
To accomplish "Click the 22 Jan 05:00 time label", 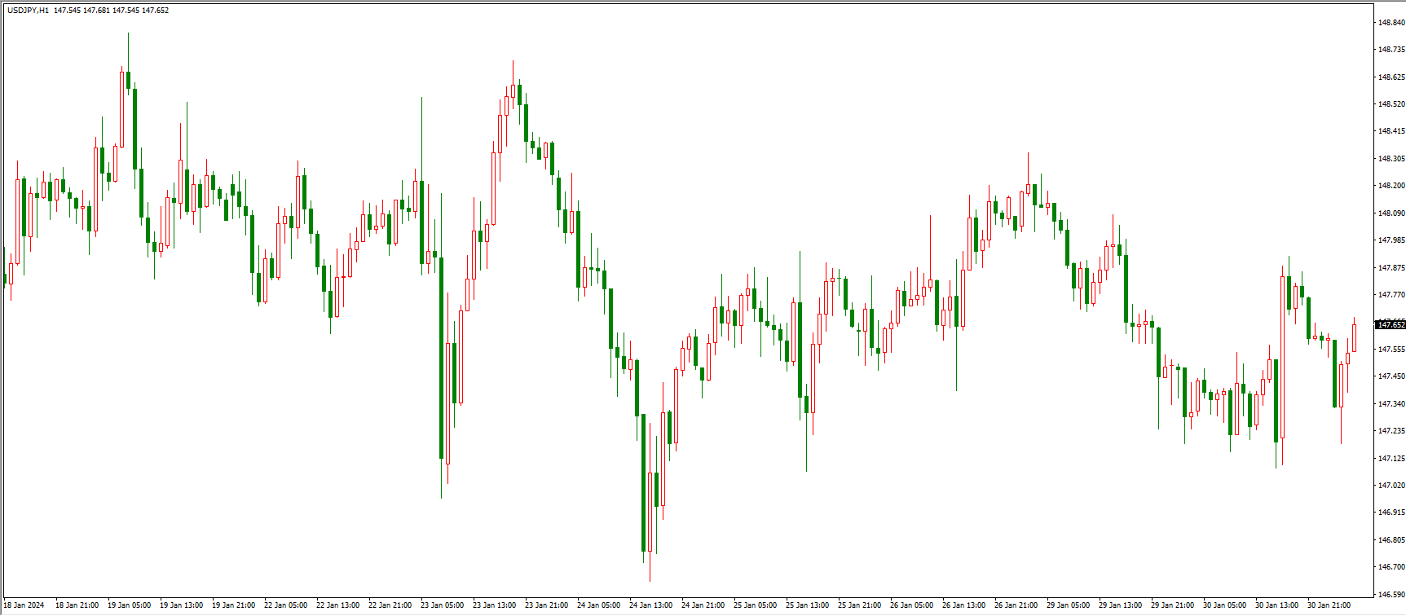I will [285, 605].
